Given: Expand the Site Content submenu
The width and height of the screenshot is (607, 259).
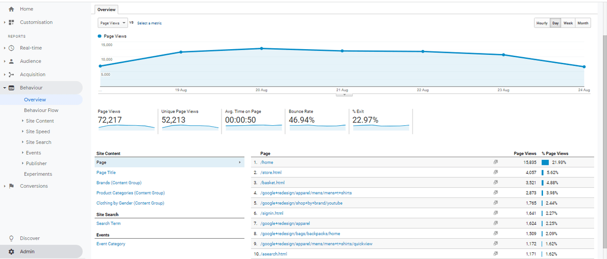Looking at the screenshot, I should (23, 121).
